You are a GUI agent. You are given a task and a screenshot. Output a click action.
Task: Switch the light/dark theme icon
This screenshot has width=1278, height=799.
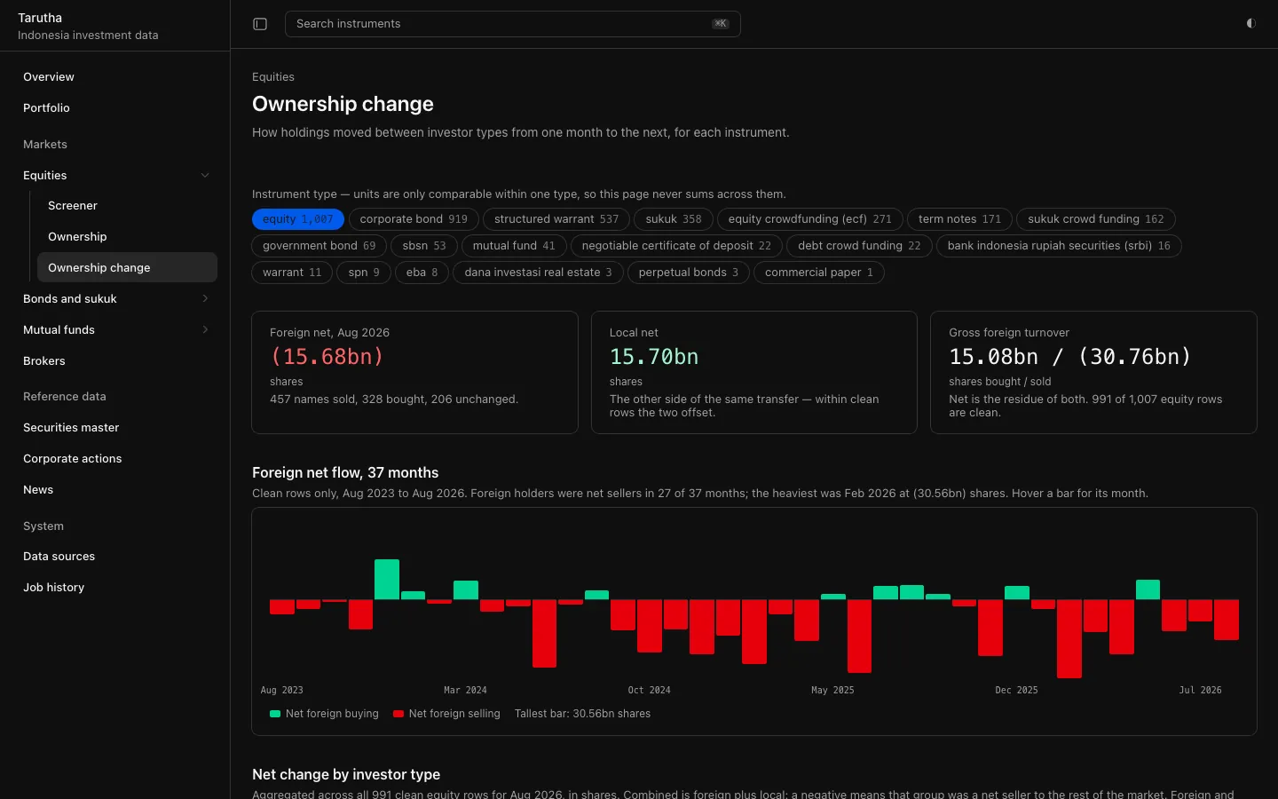tap(1250, 24)
